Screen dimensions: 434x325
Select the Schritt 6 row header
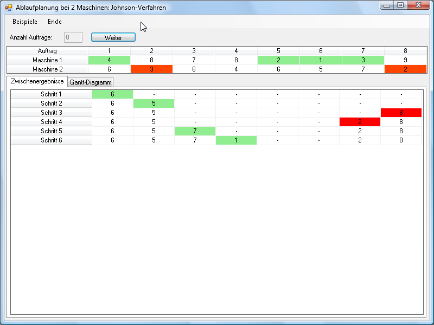coord(51,140)
